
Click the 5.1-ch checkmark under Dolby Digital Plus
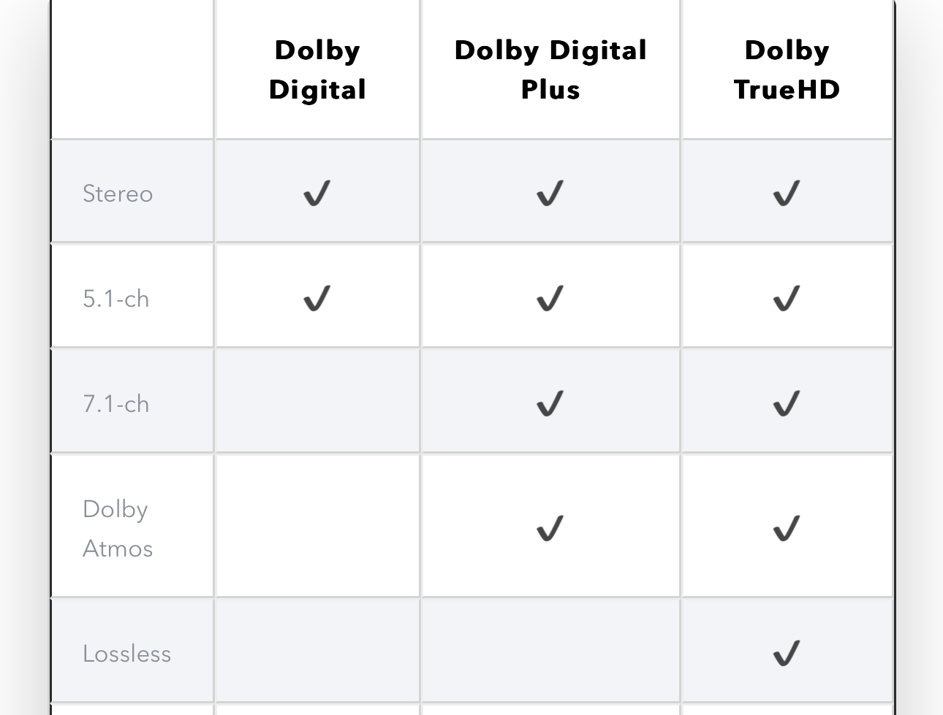pos(550,298)
